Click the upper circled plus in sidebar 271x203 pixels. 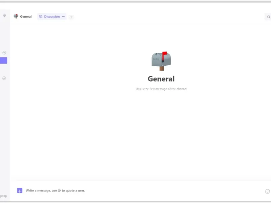(x=4, y=53)
